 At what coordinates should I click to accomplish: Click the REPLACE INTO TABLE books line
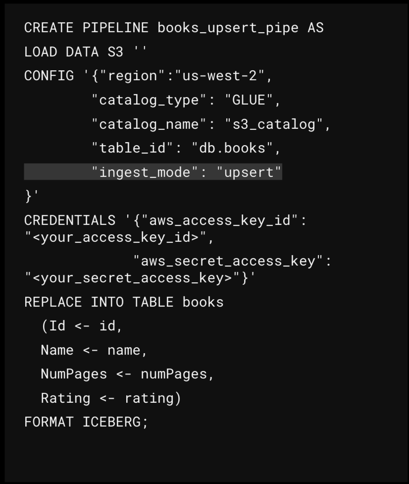[x=124, y=302]
